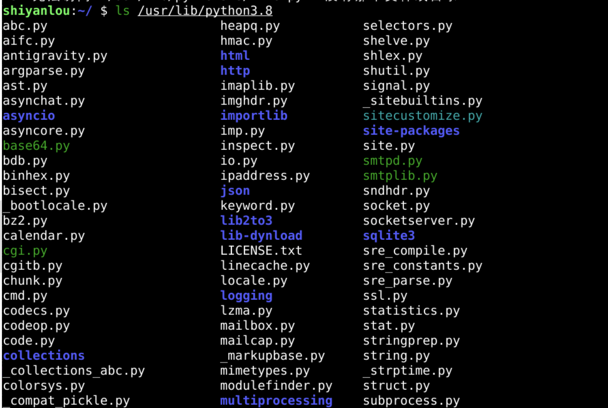Image resolution: width=608 pixels, height=408 pixels.
Task: Select ast.py entry
Action: (25, 86)
